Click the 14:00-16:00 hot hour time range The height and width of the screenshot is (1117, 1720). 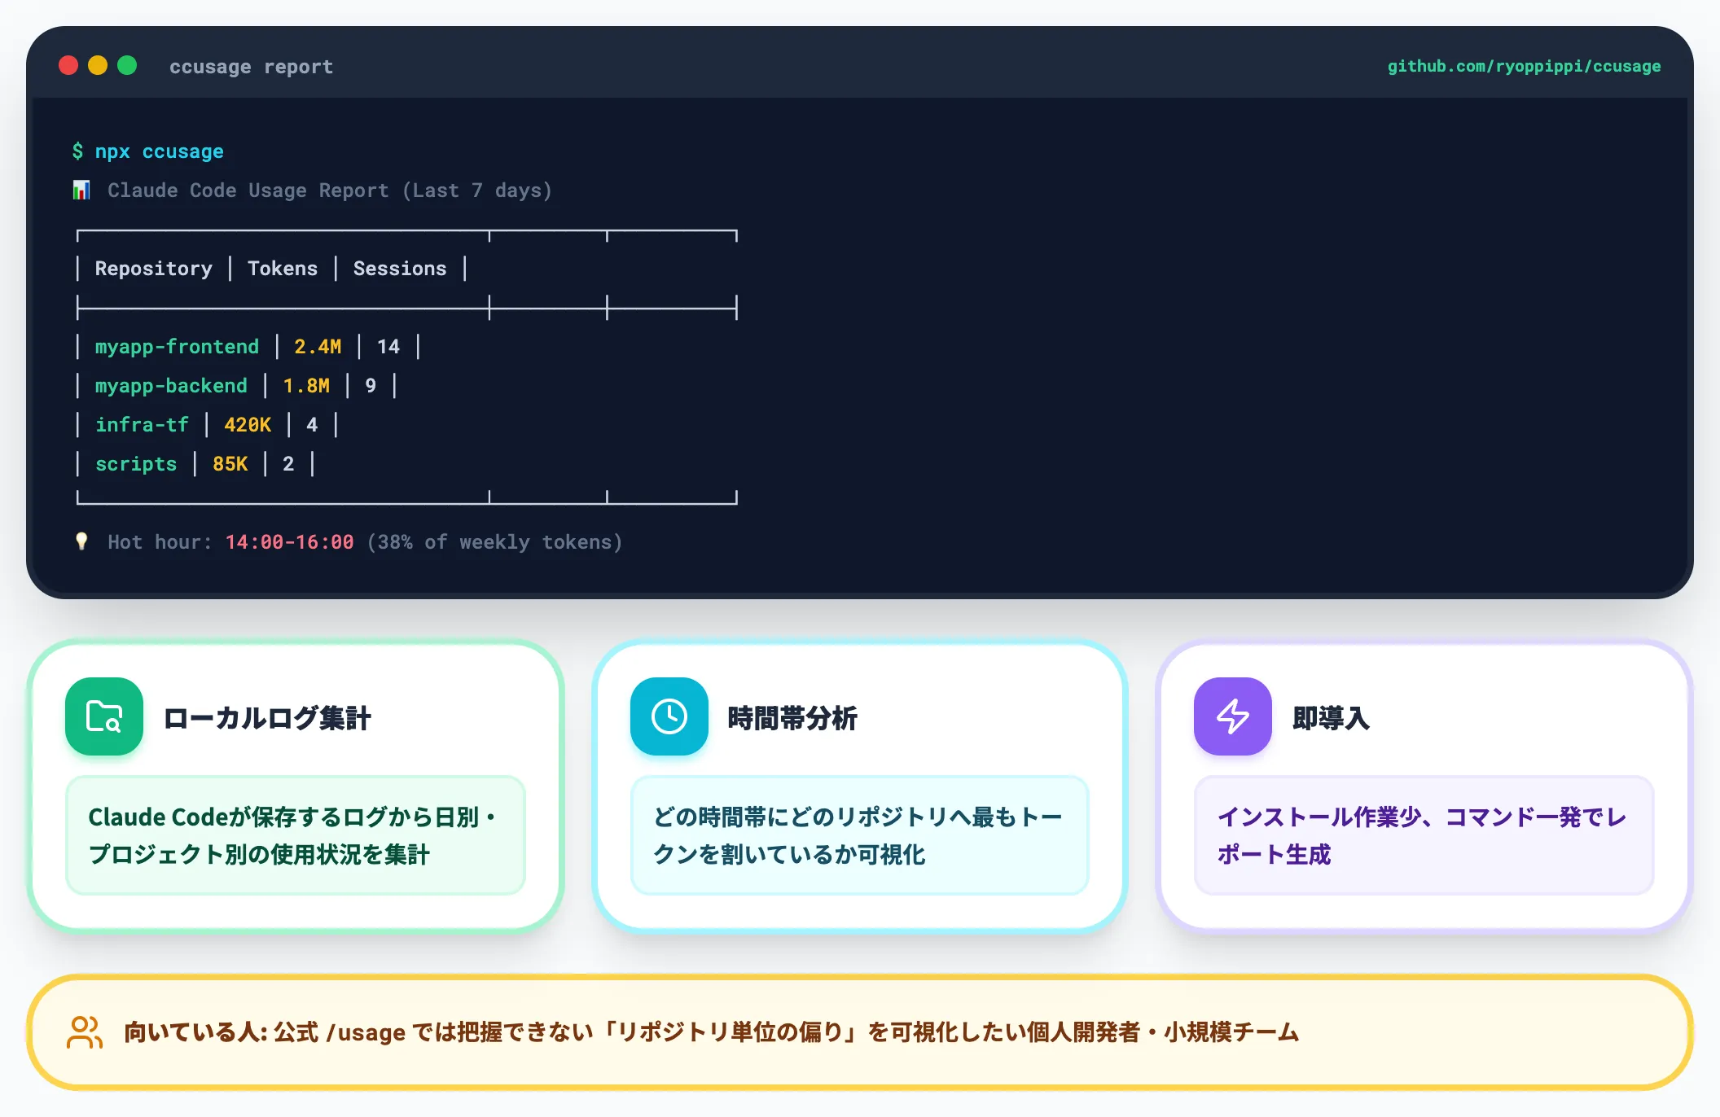coord(289,542)
